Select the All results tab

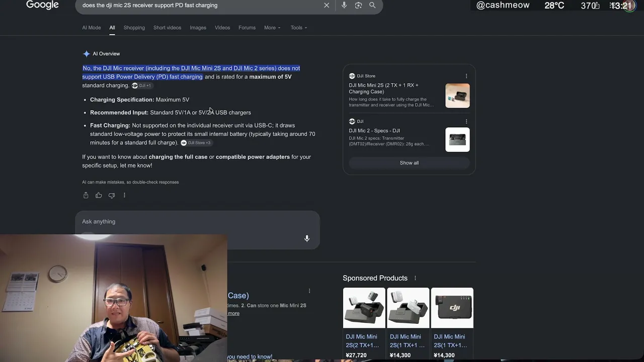(112, 28)
